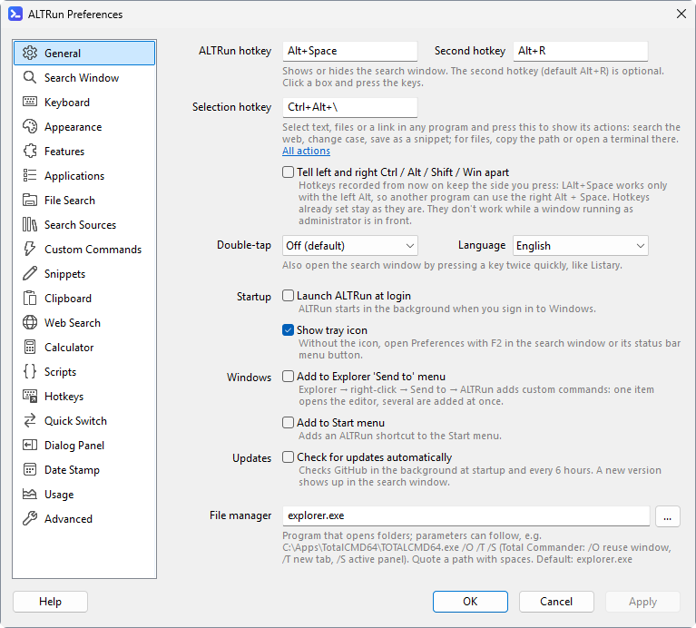Click the Features puzzle-piece icon
The image size is (696, 628).
tap(30, 151)
